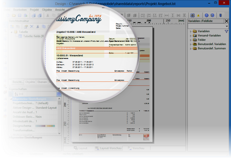
Task: Expand the Felder tree node
Action: pos(190,40)
